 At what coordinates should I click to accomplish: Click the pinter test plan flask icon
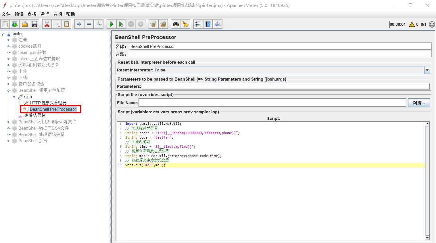[x=9, y=34]
